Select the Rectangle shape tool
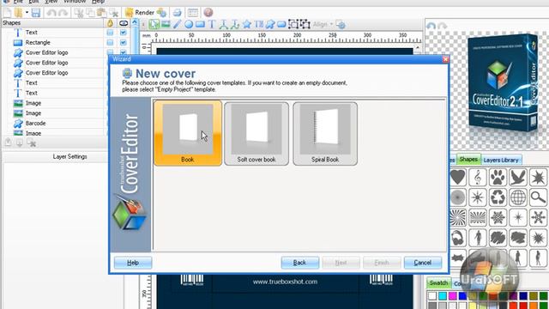 [x=200, y=24]
